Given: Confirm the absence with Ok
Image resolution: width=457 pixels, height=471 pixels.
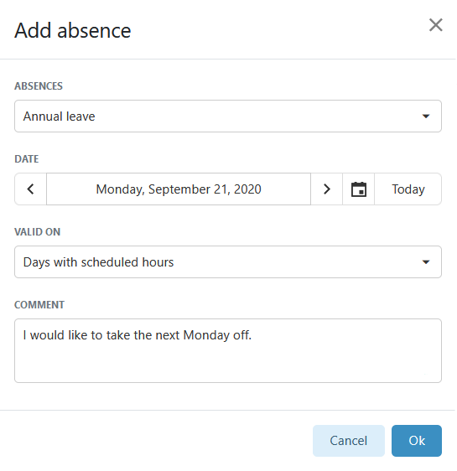Looking at the screenshot, I should click(x=417, y=441).
